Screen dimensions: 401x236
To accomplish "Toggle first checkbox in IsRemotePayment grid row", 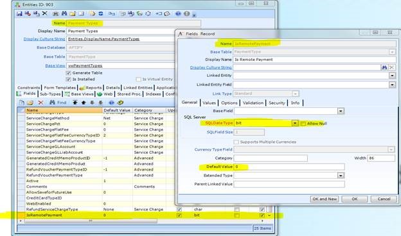I will pyautogui.click(x=179, y=215).
